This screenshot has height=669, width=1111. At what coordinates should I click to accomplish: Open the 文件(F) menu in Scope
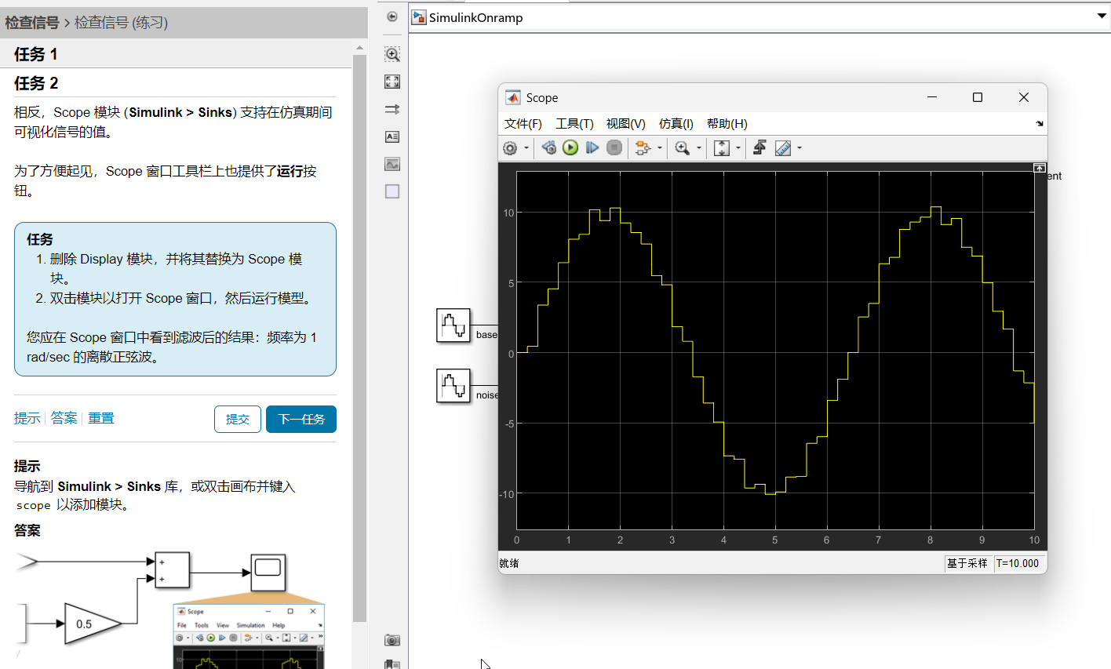pos(523,124)
